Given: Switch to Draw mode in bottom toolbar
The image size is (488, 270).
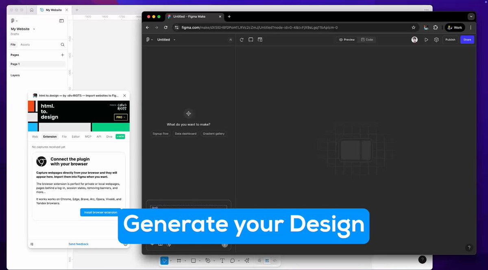Looking at the screenshot, I should [260, 261].
